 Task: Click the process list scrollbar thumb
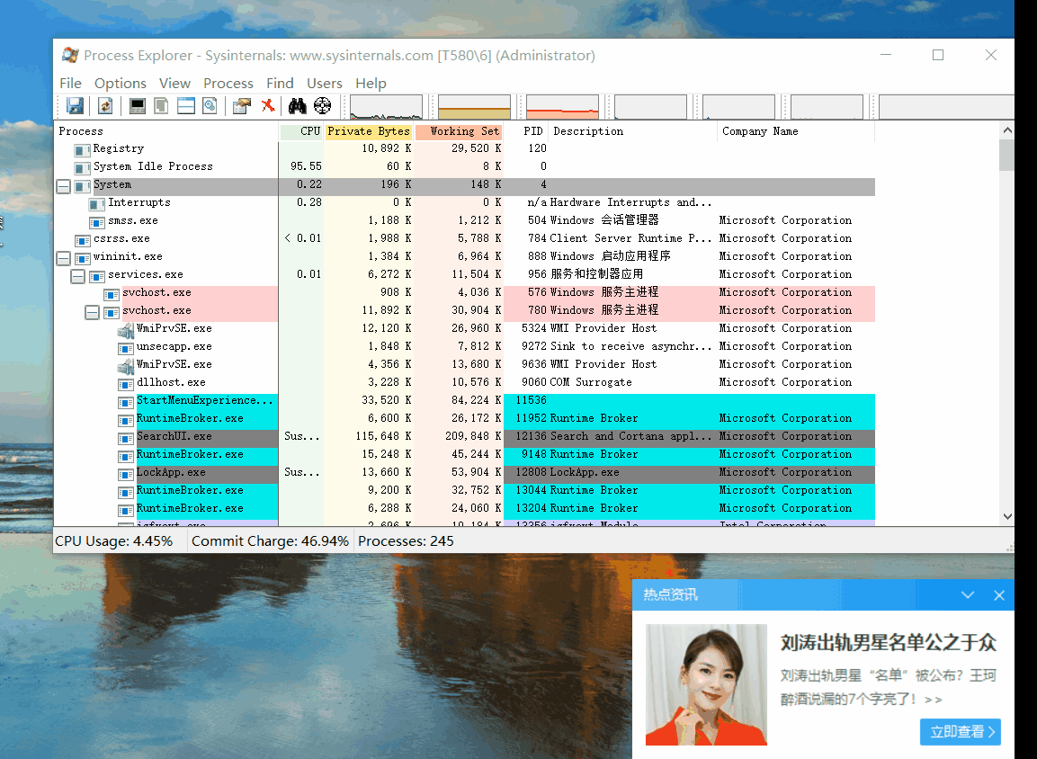click(x=1007, y=156)
